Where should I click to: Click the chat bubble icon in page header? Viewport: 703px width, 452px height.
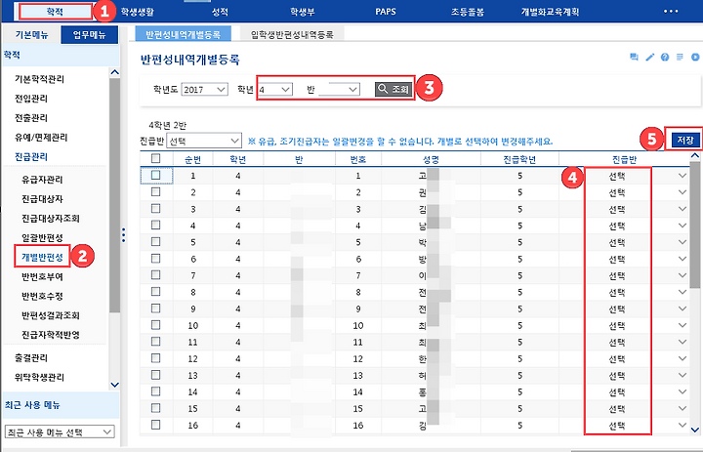click(x=634, y=57)
